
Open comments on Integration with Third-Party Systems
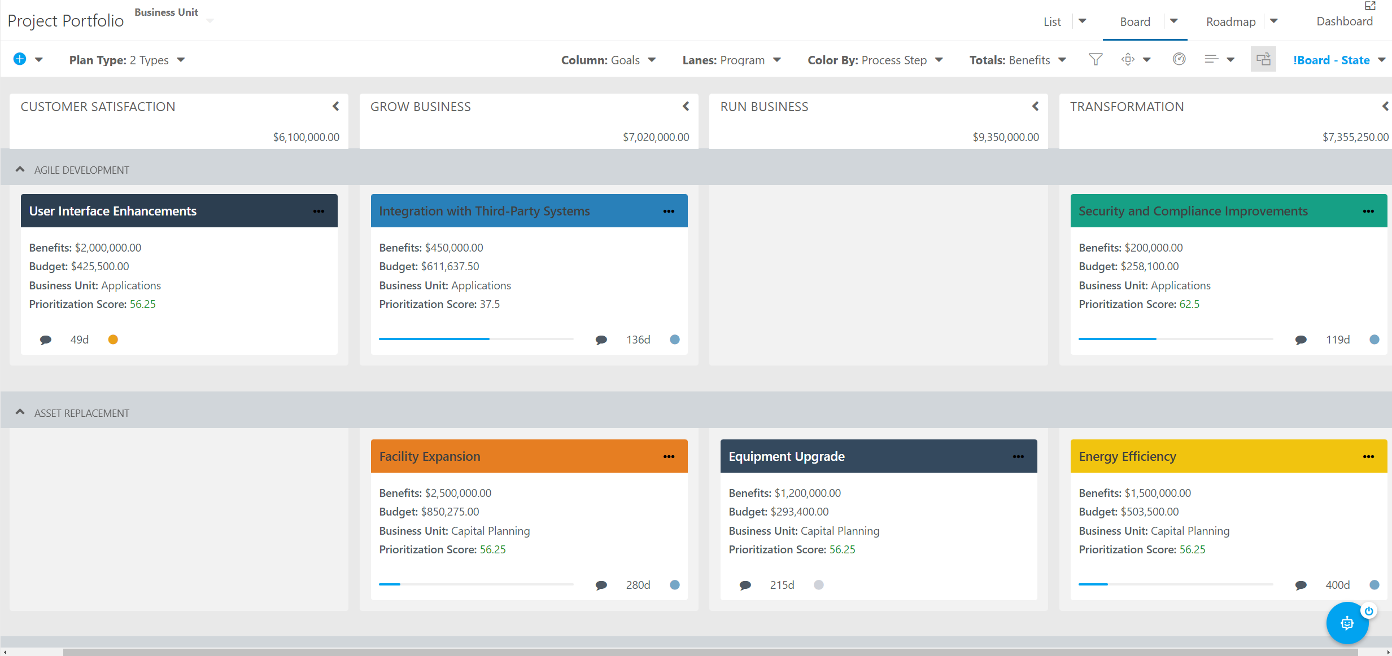[x=601, y=340]
